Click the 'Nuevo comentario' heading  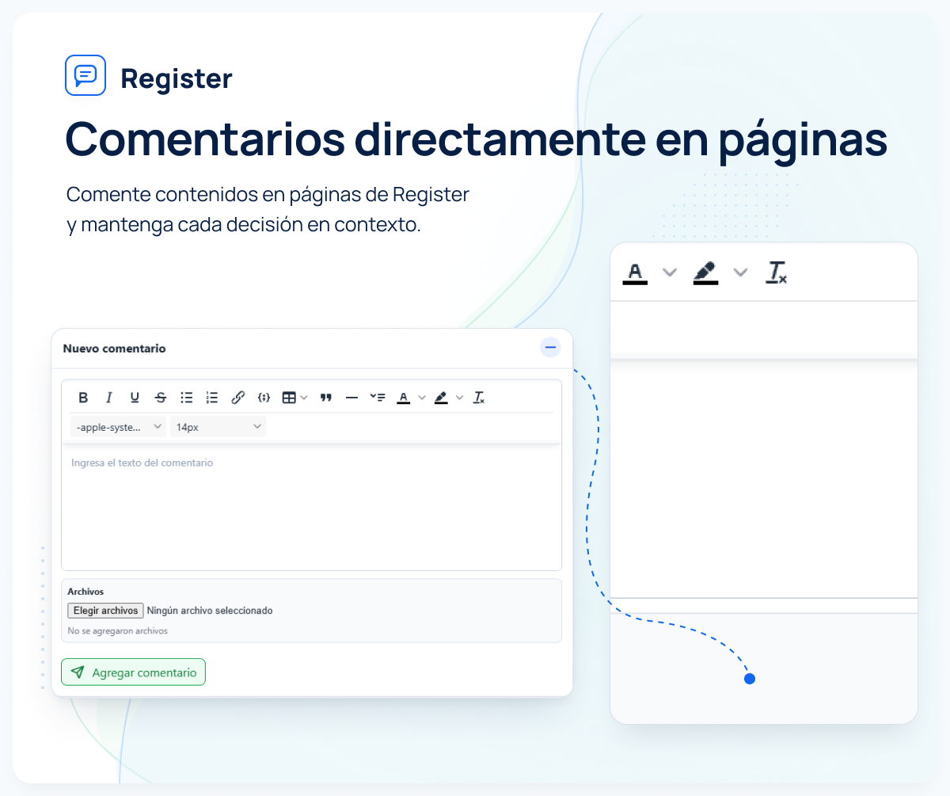point(115,348)
